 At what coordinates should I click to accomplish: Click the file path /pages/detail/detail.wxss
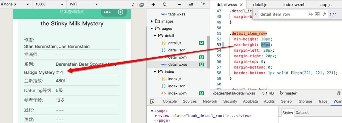click(x=234, y=93)
